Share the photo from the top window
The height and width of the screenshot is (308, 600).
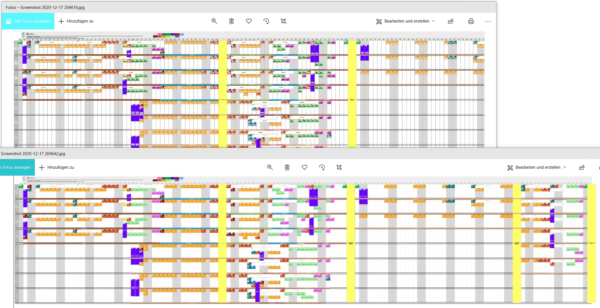[x=451, y=21]
